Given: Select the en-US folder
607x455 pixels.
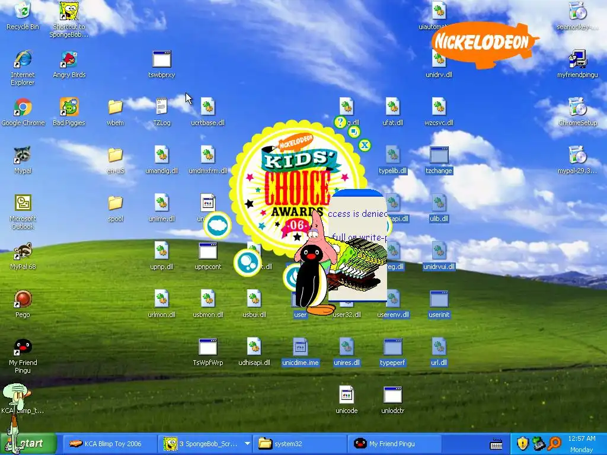Looking at the screenshot, I should coord(116,160).
